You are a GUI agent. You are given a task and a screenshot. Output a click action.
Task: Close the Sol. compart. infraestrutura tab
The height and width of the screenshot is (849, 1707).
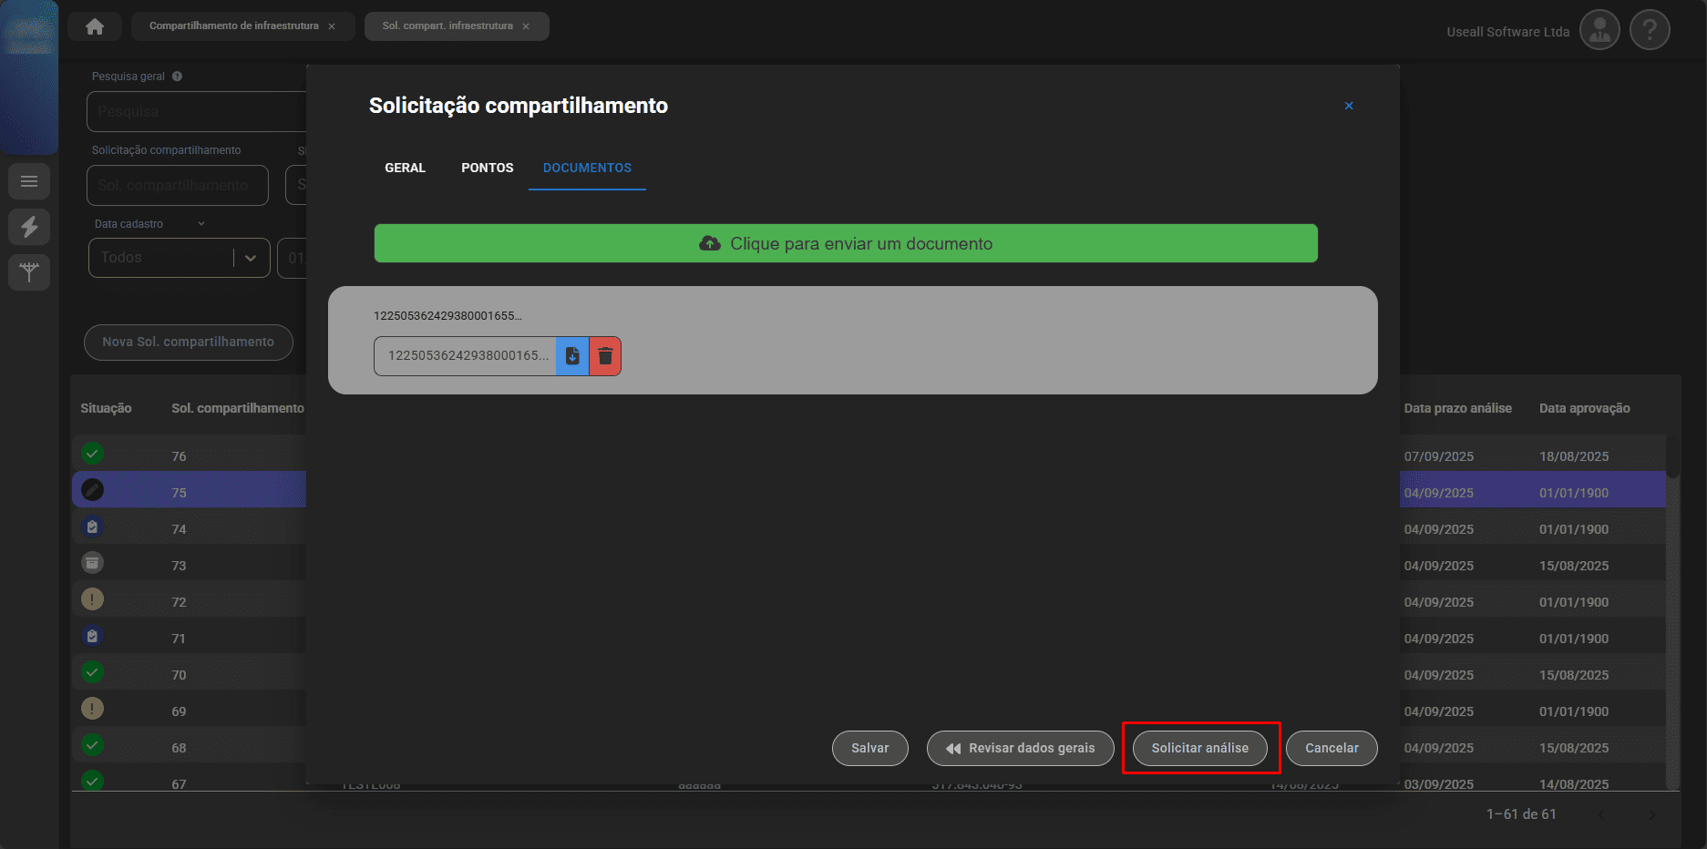526,26
